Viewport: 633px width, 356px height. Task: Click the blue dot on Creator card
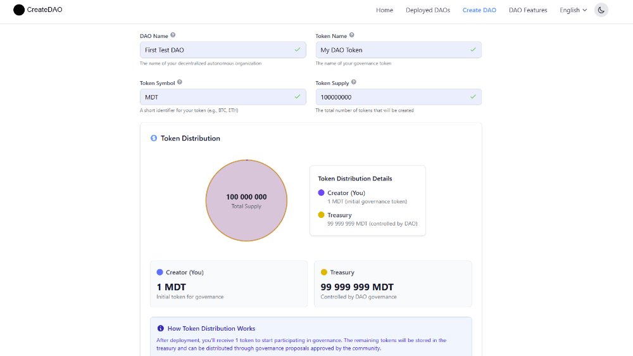(x=160, y=272)
